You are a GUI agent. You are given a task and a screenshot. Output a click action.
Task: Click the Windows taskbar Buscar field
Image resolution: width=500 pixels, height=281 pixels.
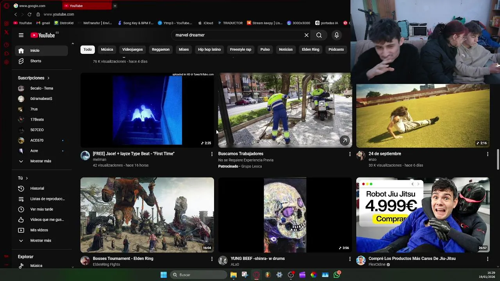click(x=199, y=275)
